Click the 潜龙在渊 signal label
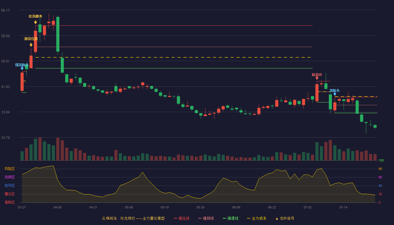Viewport: 394px width, 225px height. [31, 39]
